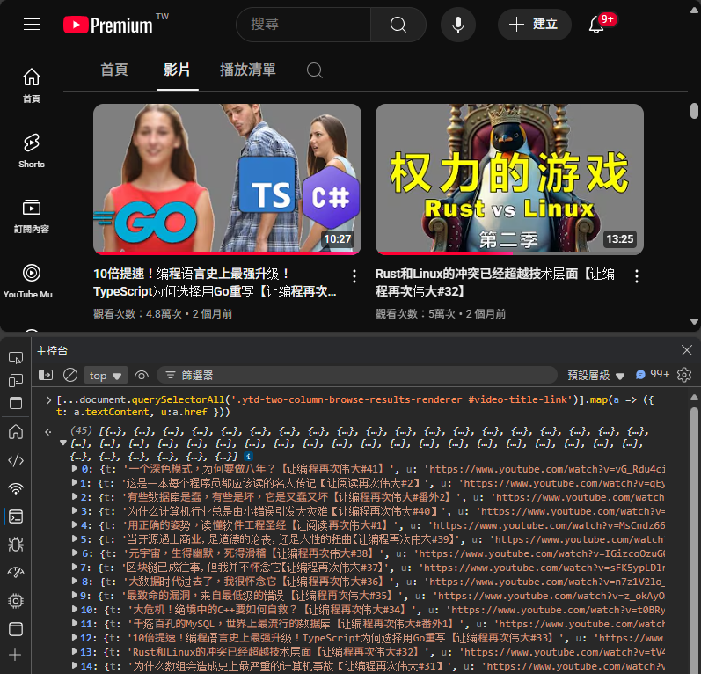
Task: Switch to the 播放清單 tab
Action: tap(247, 70)
